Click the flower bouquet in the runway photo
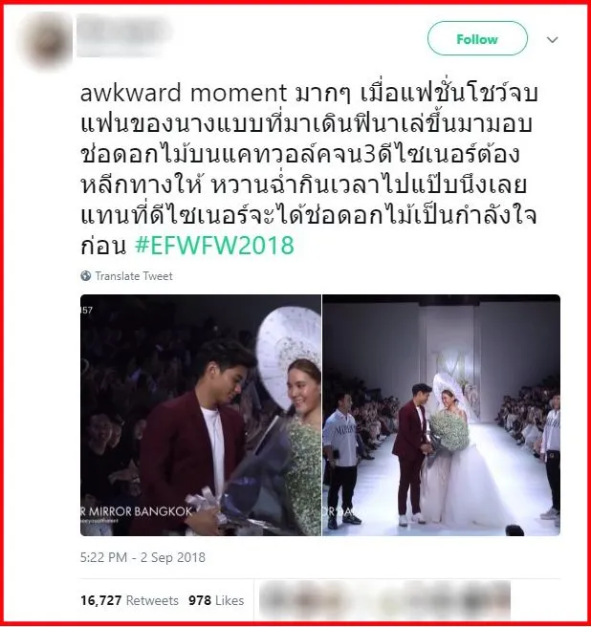This screenshot has height=627, width=591. (449, 432)
